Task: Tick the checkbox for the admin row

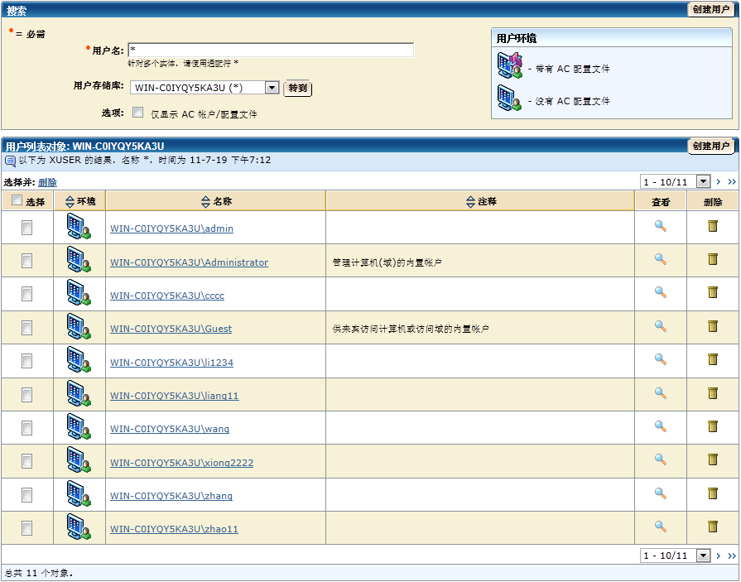Action: click(x=26, y=228)
